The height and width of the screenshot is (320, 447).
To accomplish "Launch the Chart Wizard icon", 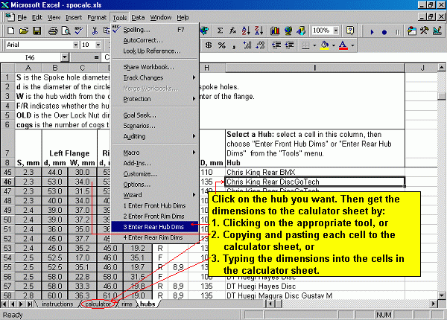I will click(x=275, y=31).
